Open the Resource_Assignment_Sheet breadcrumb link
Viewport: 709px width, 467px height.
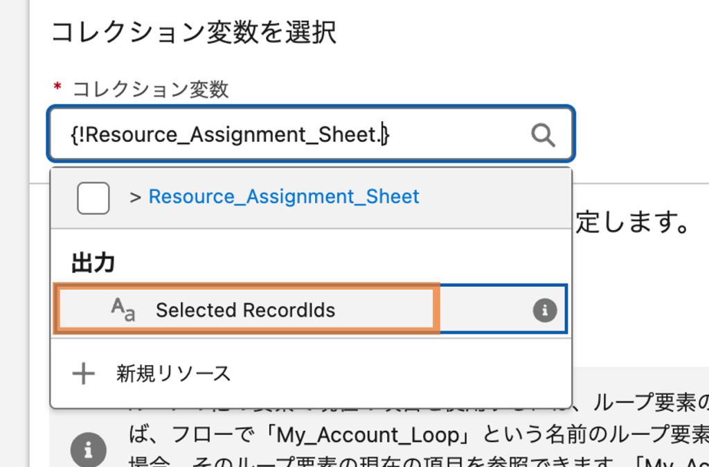[x=284, y=197]
